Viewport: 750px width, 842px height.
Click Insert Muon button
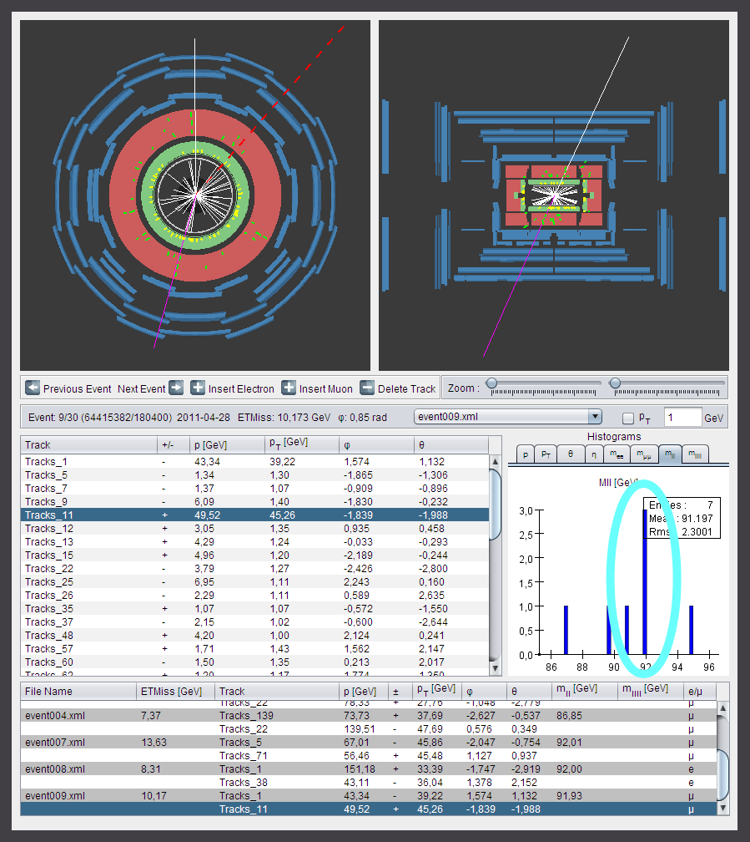[x=317, y=388]
